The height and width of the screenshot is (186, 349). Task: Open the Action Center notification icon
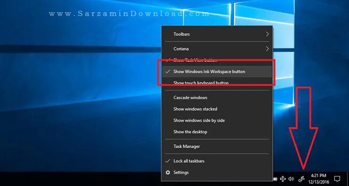(x=337, y=178)
